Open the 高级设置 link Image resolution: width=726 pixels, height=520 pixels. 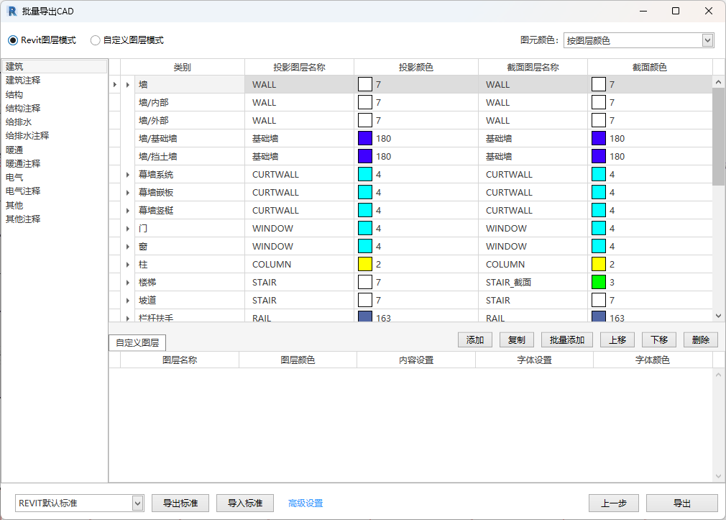305,503
